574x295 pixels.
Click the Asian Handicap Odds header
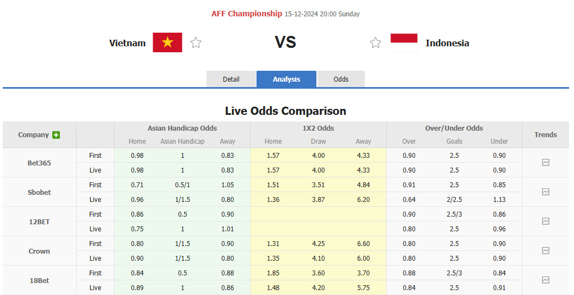182,128
